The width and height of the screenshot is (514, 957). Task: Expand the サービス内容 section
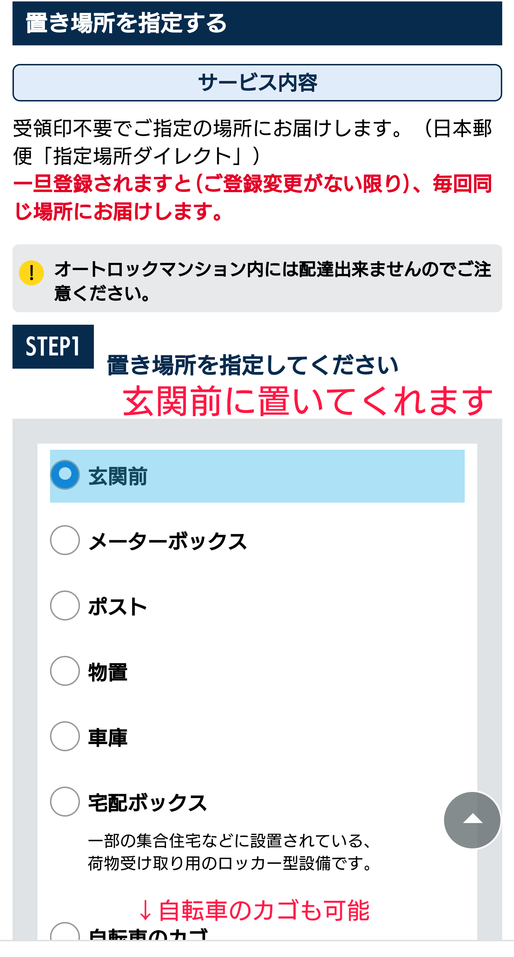point(257,83)
